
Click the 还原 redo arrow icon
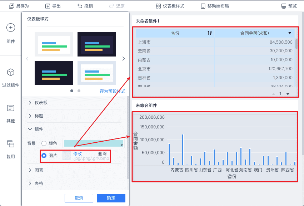111,6
